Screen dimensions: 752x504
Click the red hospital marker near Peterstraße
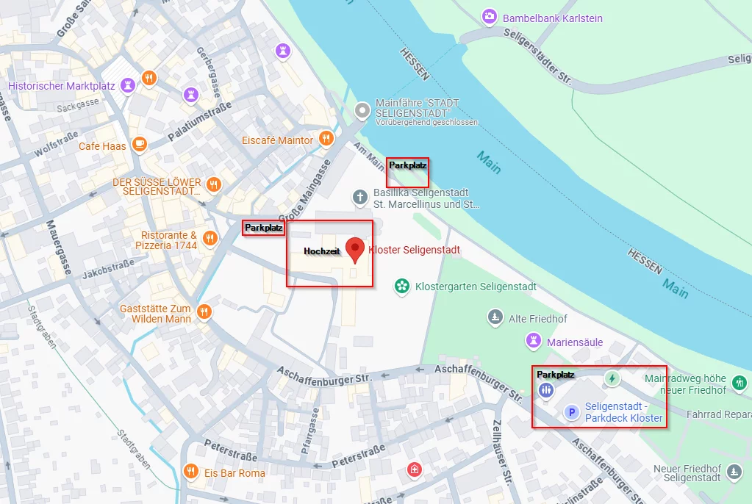(x=415, y=469)
